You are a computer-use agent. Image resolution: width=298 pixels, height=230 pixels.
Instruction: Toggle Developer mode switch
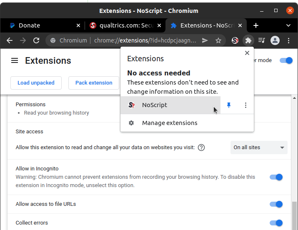(x=286, y=60)
